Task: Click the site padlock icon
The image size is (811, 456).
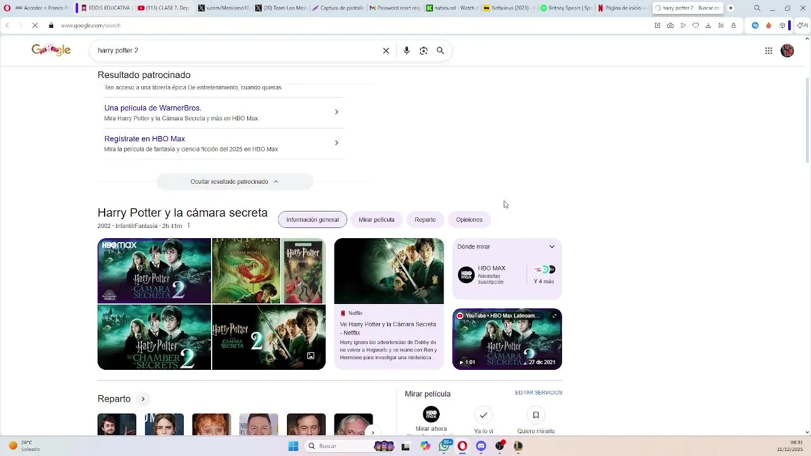Action: click(51, 25)
